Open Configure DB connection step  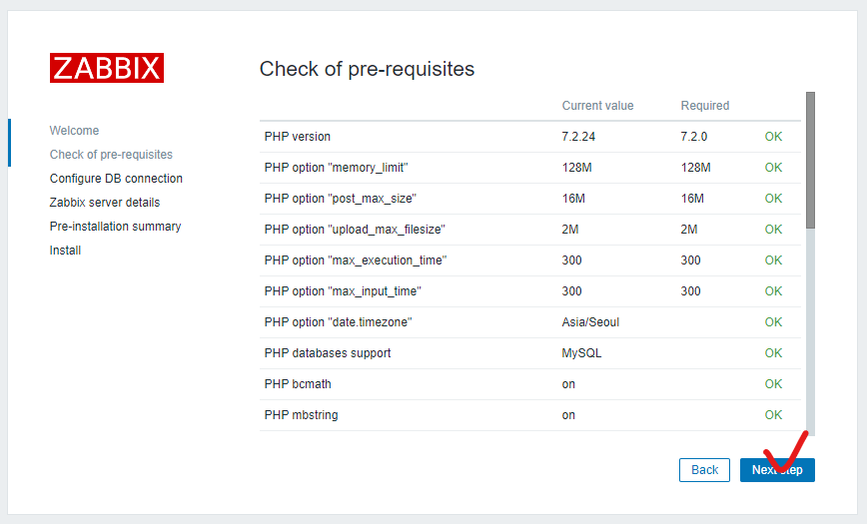116,179
